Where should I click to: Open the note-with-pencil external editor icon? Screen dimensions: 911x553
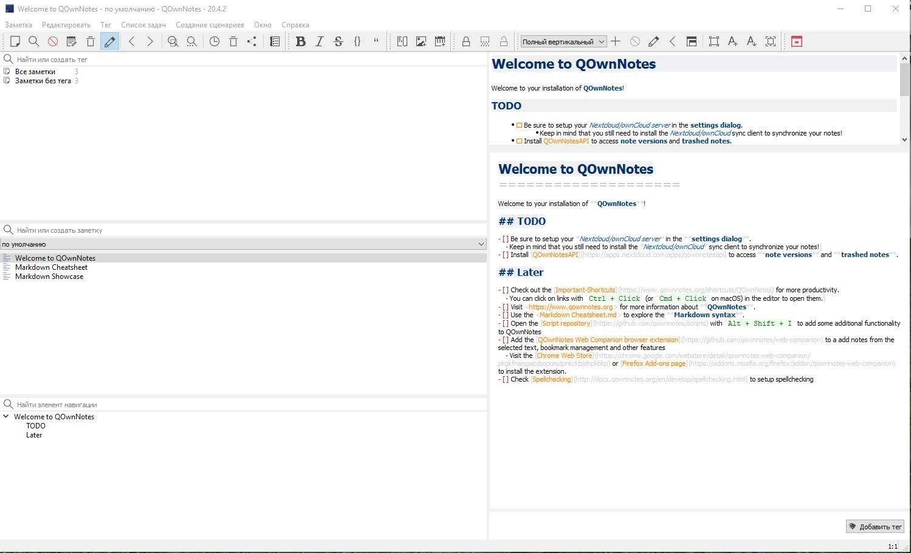point(72,41)
